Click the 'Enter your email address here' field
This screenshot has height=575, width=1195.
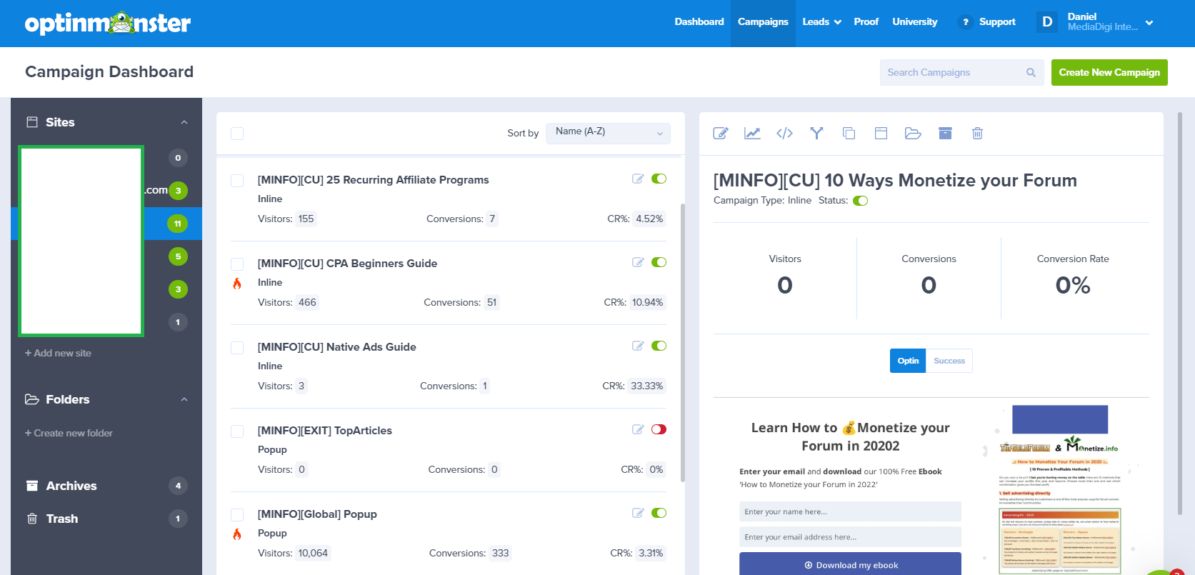coord(850,537)
